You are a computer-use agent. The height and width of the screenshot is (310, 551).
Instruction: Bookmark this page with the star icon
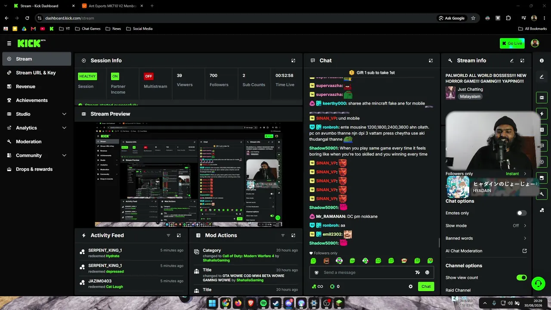pos(473,18)
